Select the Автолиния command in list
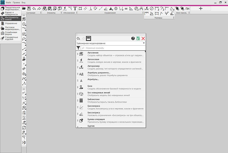This screenshot has width=228, height=153. click(x=110, y=54)
